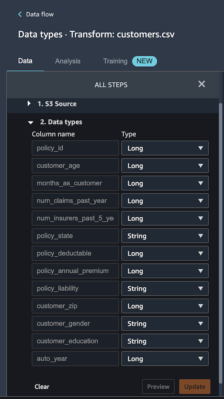Image resolution: width=224 pixels, height=399 pixels.
Task: Change type of policy_state column
Action: click(165, 236)
